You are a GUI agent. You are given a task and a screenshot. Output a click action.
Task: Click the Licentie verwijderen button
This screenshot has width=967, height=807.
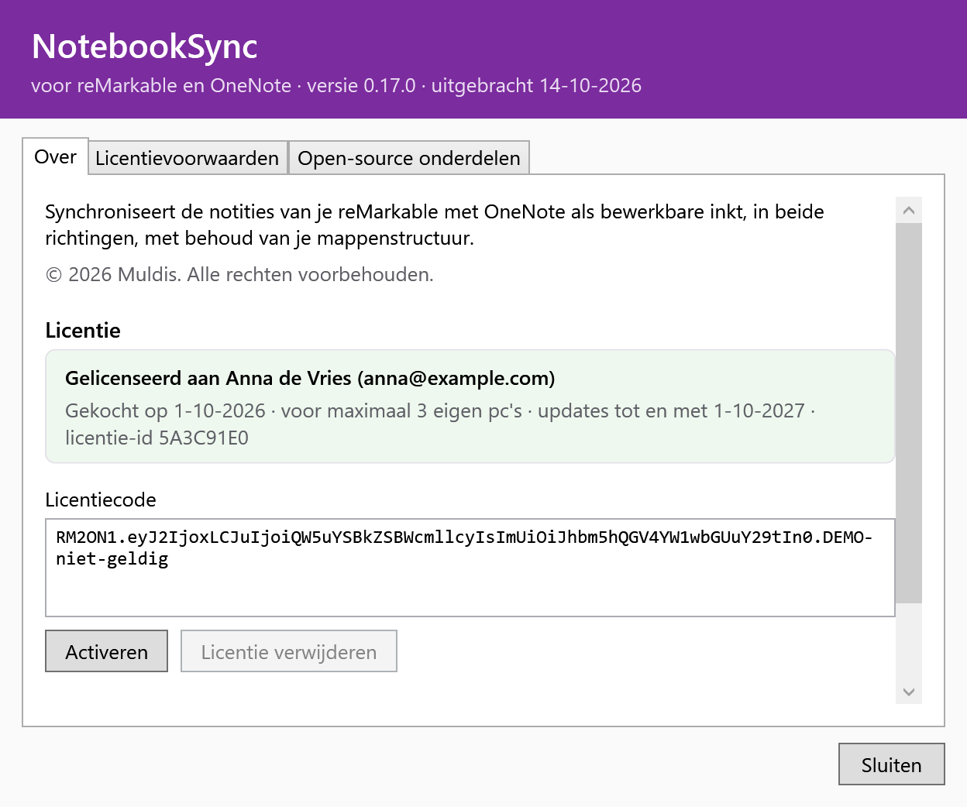click(289, 651)
